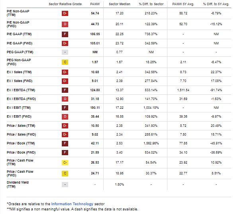Click the % Diff. to Sector column header
234x214 pixels.
[x=151, y=4]
